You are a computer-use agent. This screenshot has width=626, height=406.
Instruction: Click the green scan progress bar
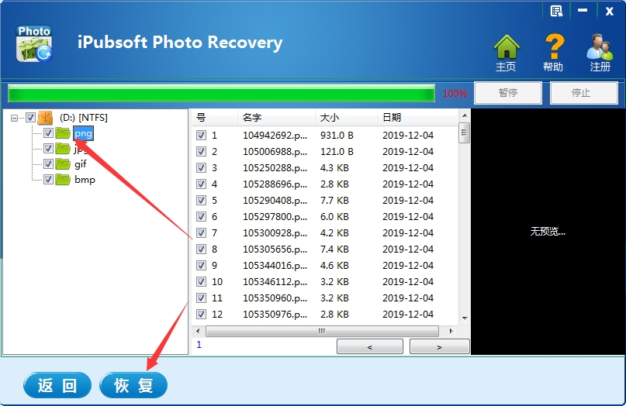tap(221, 93)
